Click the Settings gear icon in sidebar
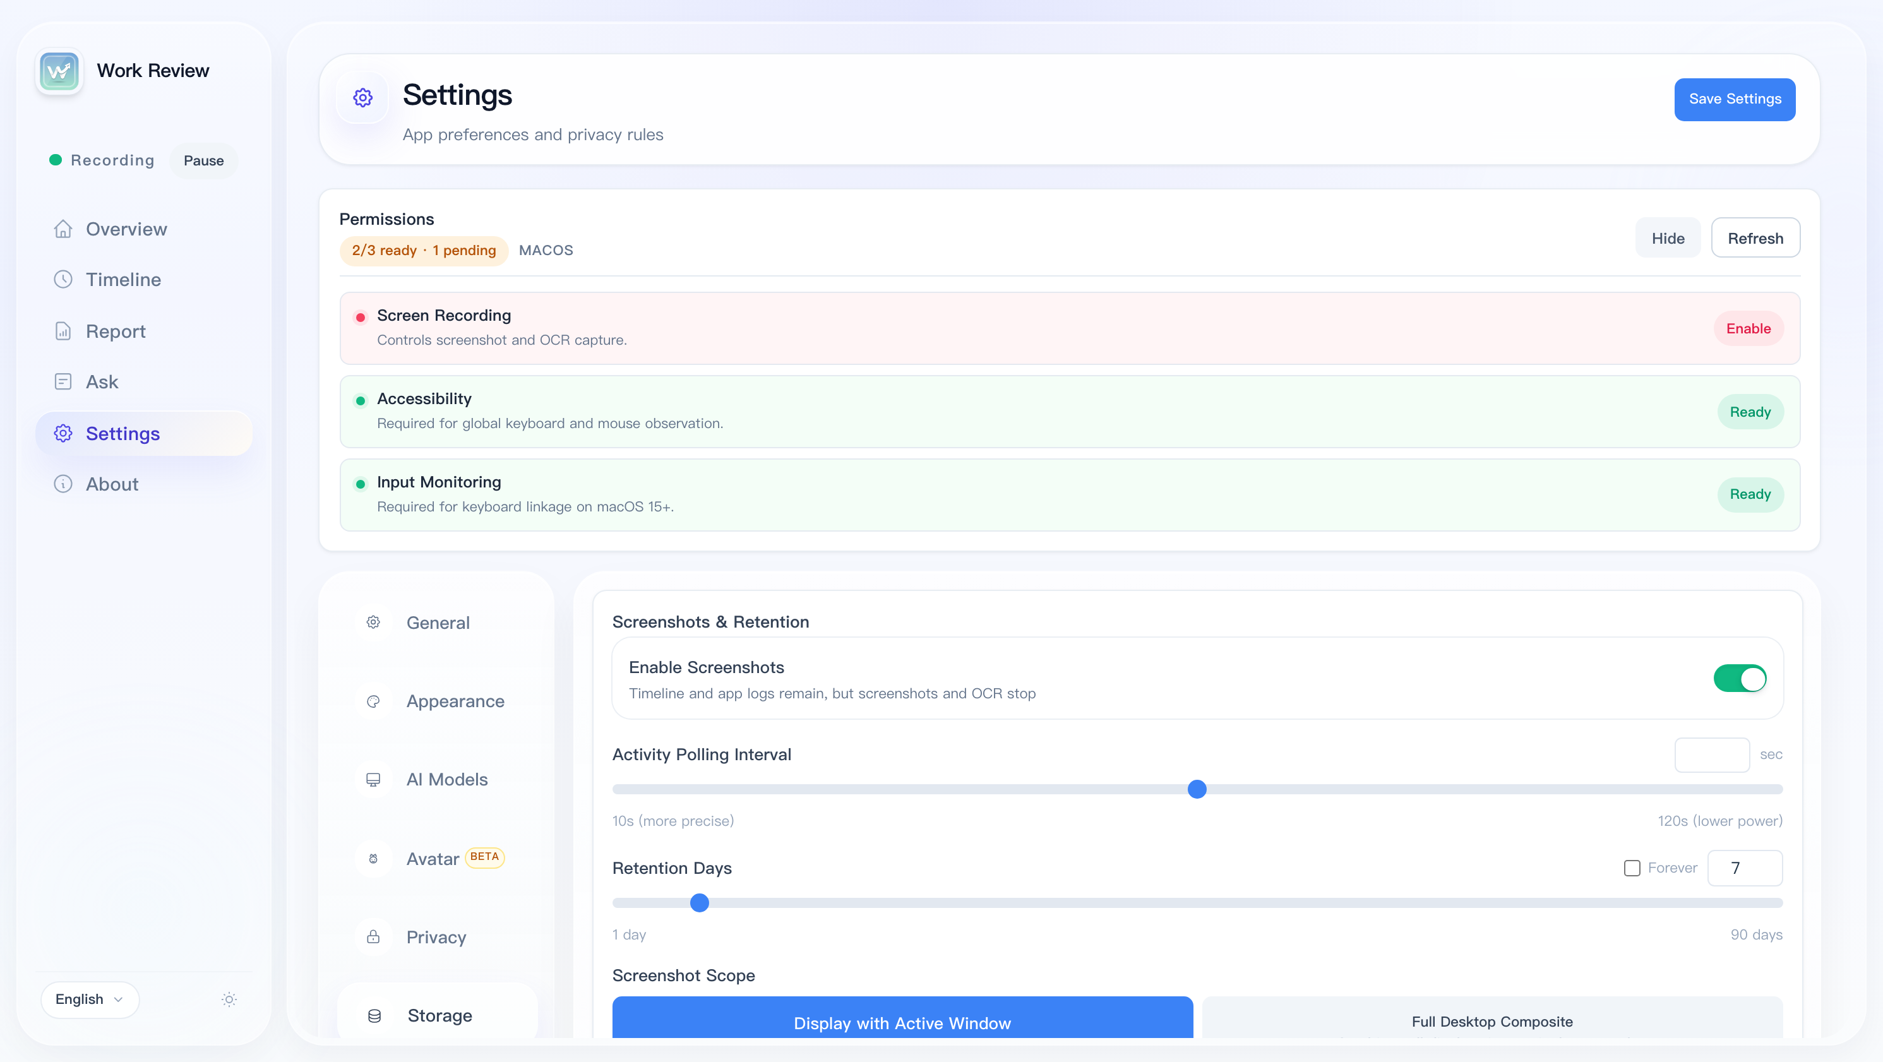Viewport: 1883px width, 1062px height. [63, 433]
